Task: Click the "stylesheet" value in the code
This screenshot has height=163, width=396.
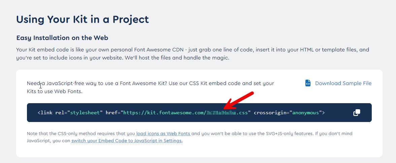Action: pyautogui.click(x=85, y=113)
